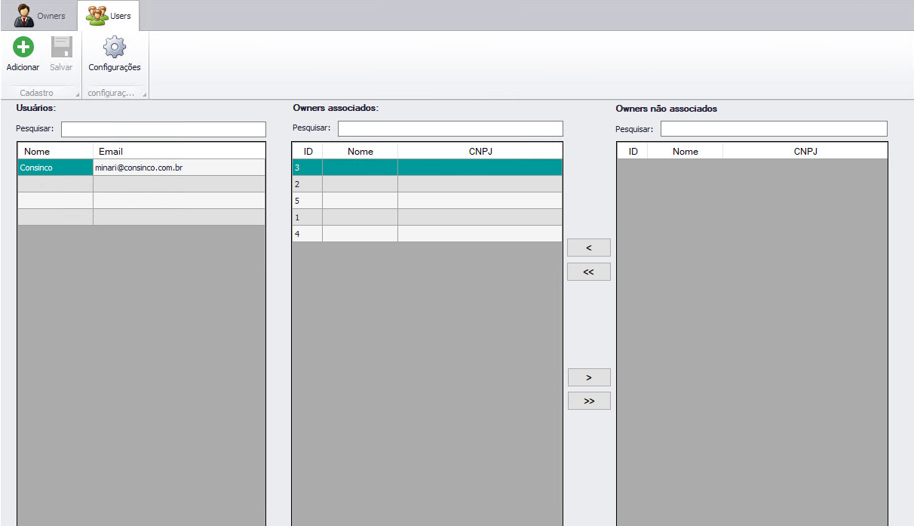
Task: Focus the Owners não associados Pesquisar field
Action: click(x=774, y=129)
